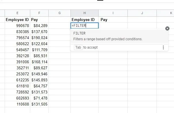Select column I header
Image resolution: width=174 pixels, height=113 pixels.
pyautogui.click(x=113, y=13)
